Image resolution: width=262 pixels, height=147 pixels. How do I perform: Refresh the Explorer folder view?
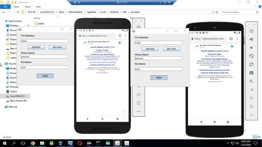(x=217, y=12)
